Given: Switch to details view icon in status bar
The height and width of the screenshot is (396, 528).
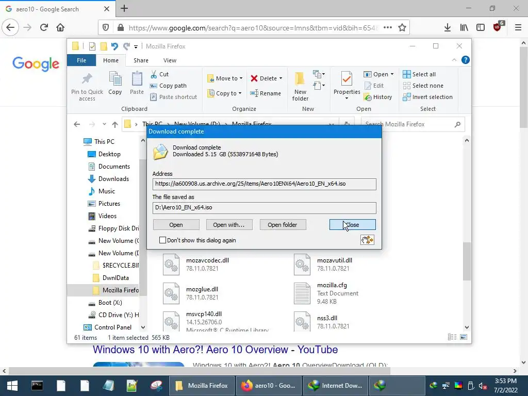Looking at the screenshot, I should tap(452, 337).
